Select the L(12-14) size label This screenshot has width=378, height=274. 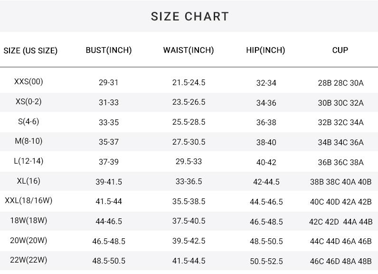click(28, 161)
